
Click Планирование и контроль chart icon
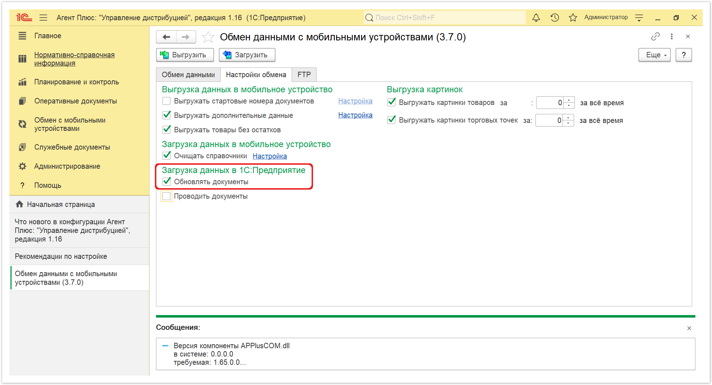point(22,82)
